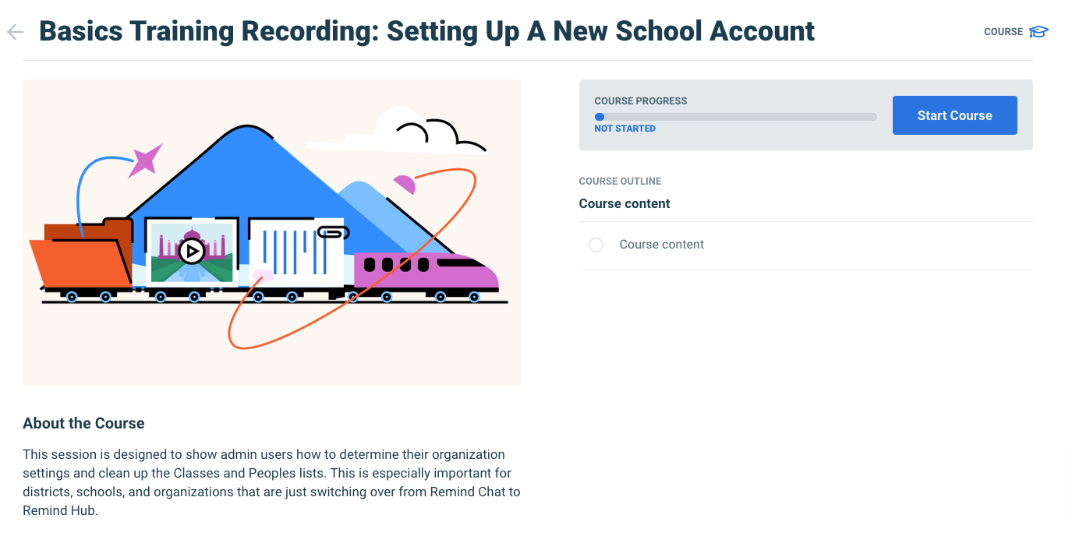
Task: Click the paperclip on the document illustration
Action: point(333,232)
